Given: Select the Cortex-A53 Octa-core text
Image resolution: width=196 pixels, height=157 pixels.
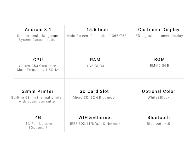Looking at the screenshot, I should click(x=37, y=66).
